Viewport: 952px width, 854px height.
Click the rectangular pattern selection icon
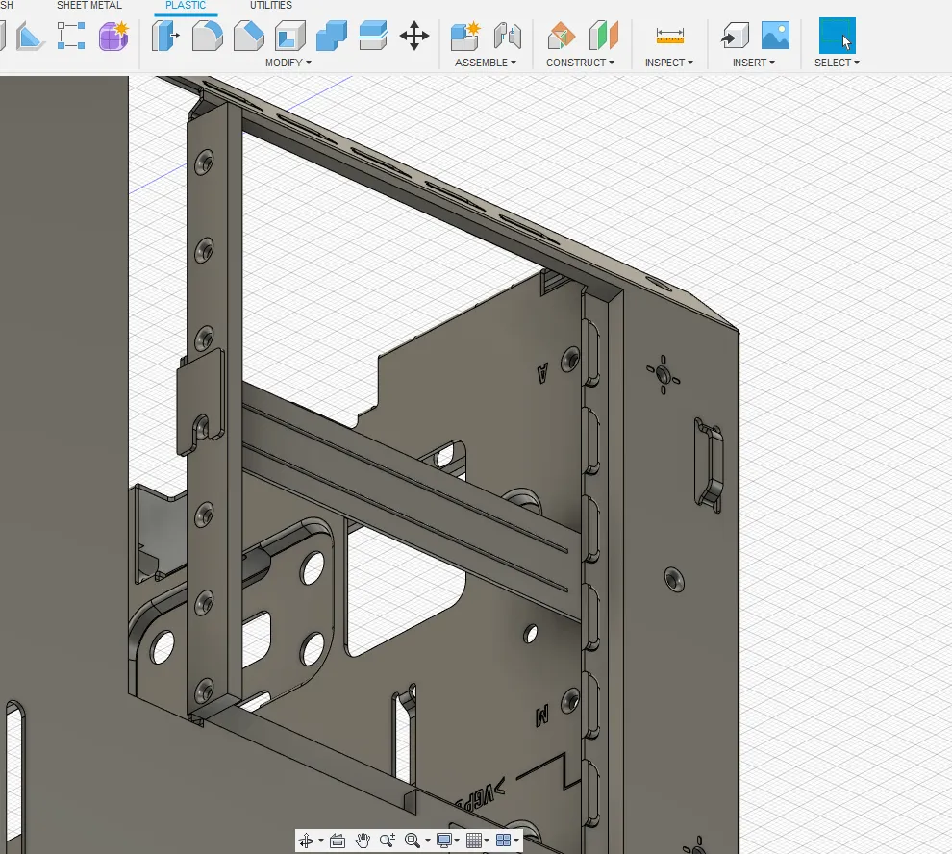[71, 36]
